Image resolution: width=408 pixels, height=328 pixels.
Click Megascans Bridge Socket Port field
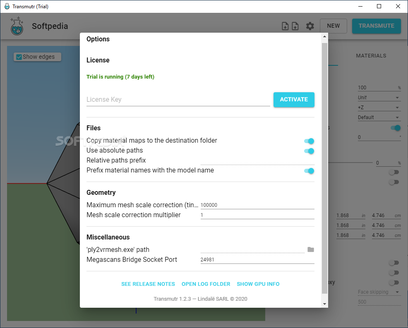(x=257, y=260)
